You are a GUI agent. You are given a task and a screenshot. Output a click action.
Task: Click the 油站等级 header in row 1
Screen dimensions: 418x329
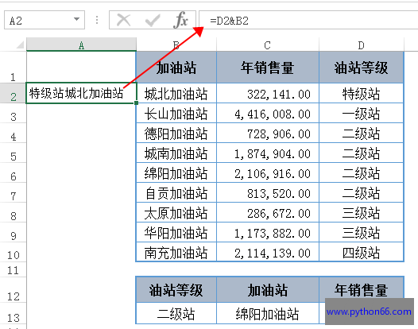[362, 68]
